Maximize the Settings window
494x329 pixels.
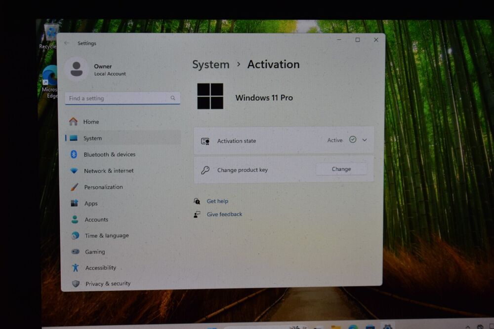pos(358,39)
